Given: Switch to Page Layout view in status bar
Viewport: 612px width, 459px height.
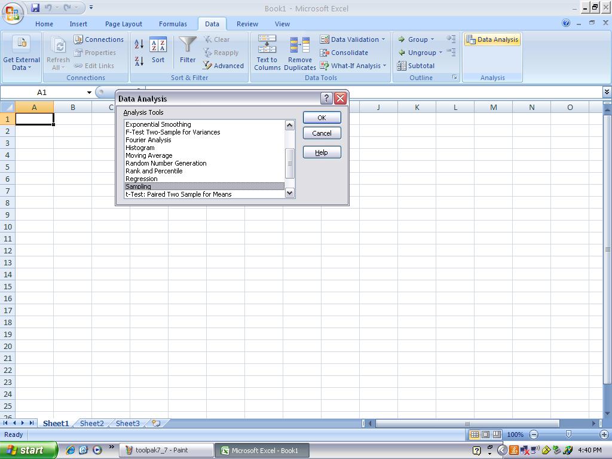Looking at the screenshot, I should coord(485,434).
